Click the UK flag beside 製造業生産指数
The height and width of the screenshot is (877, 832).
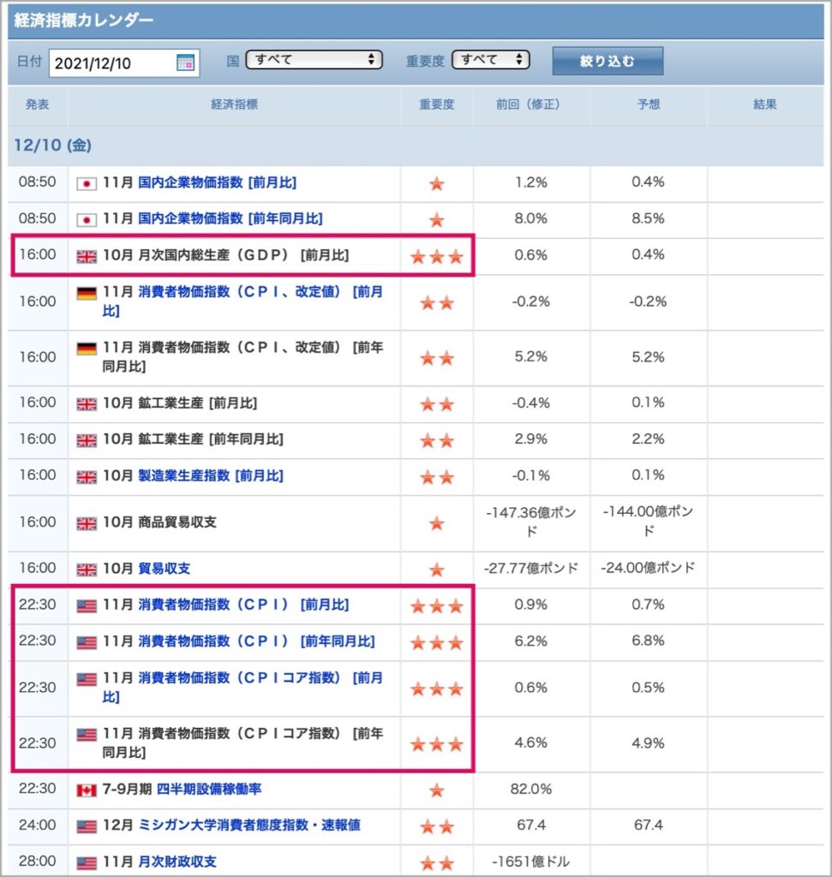click(87, 477)
